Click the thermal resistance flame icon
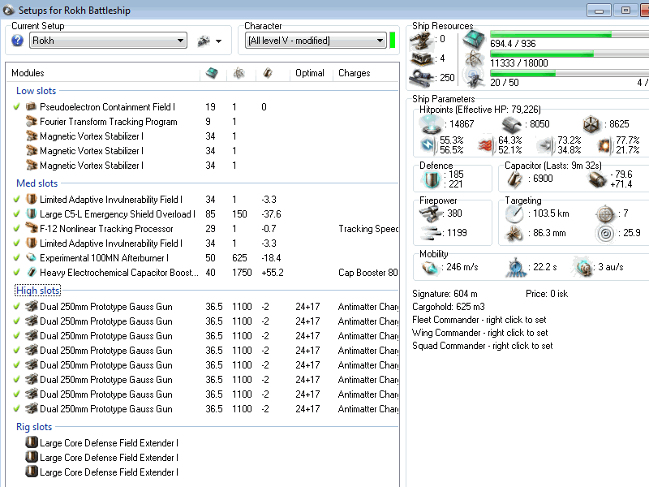Screen dimensions: 649x487 click(x=485, y=145)
